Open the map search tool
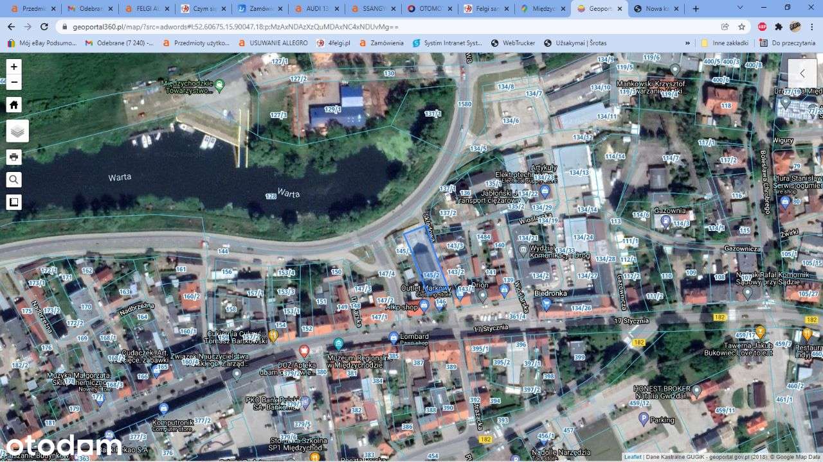 coord(14,180)
